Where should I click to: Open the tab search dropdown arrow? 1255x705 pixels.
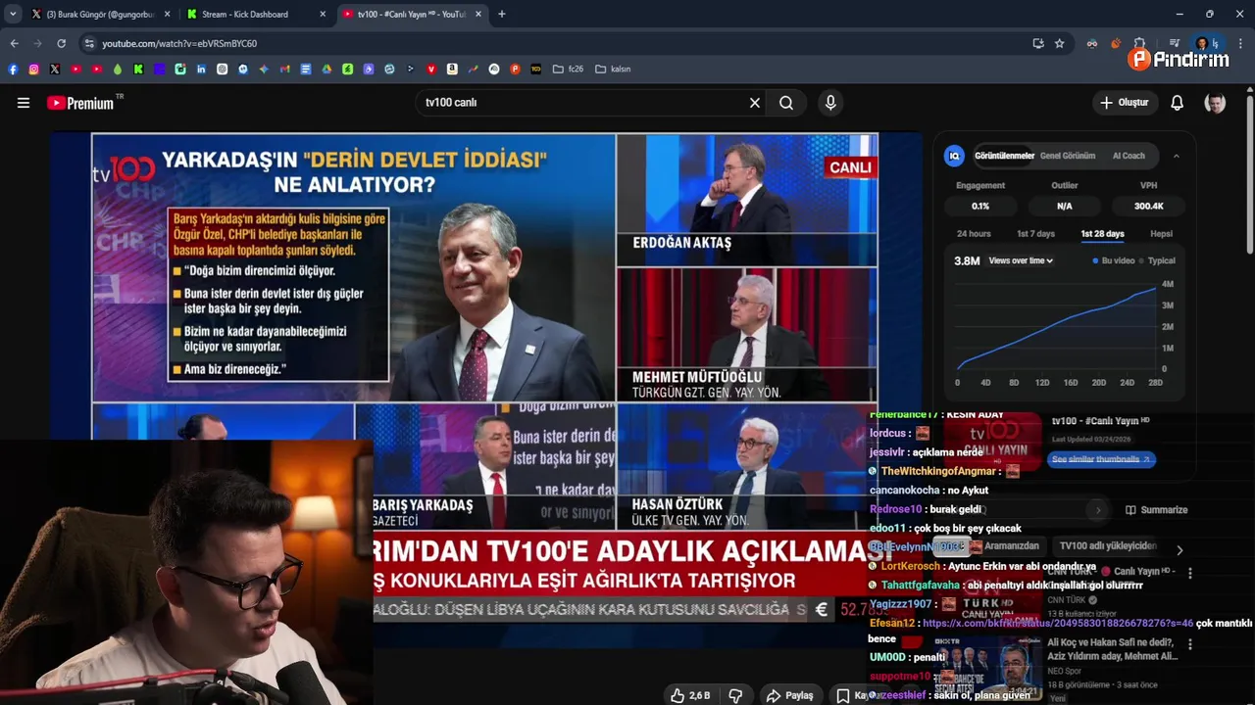13,15
